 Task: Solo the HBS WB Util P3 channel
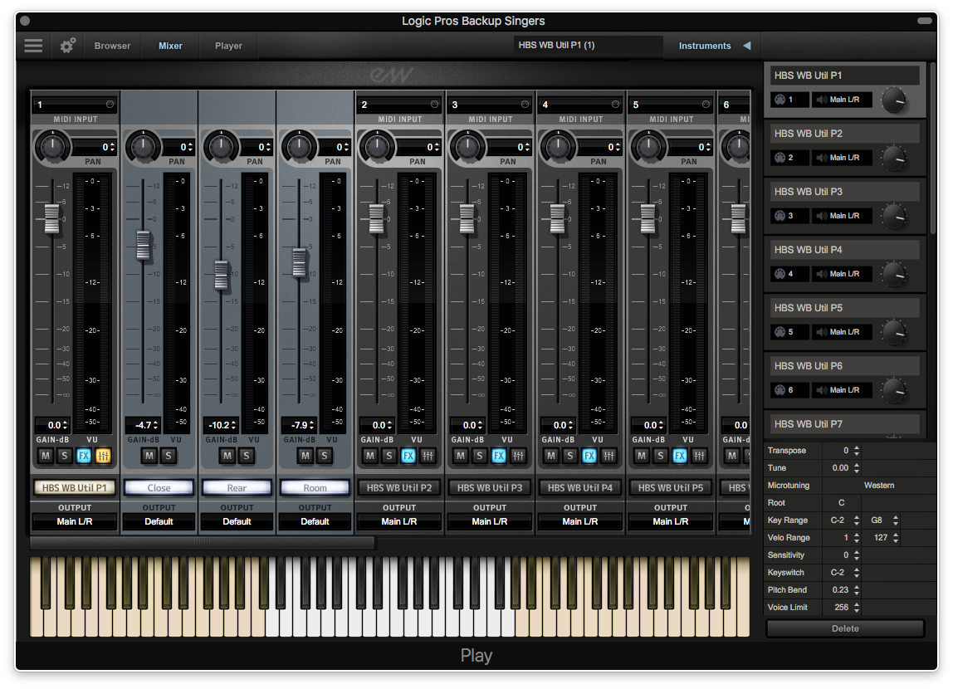(x=480, y=456)
